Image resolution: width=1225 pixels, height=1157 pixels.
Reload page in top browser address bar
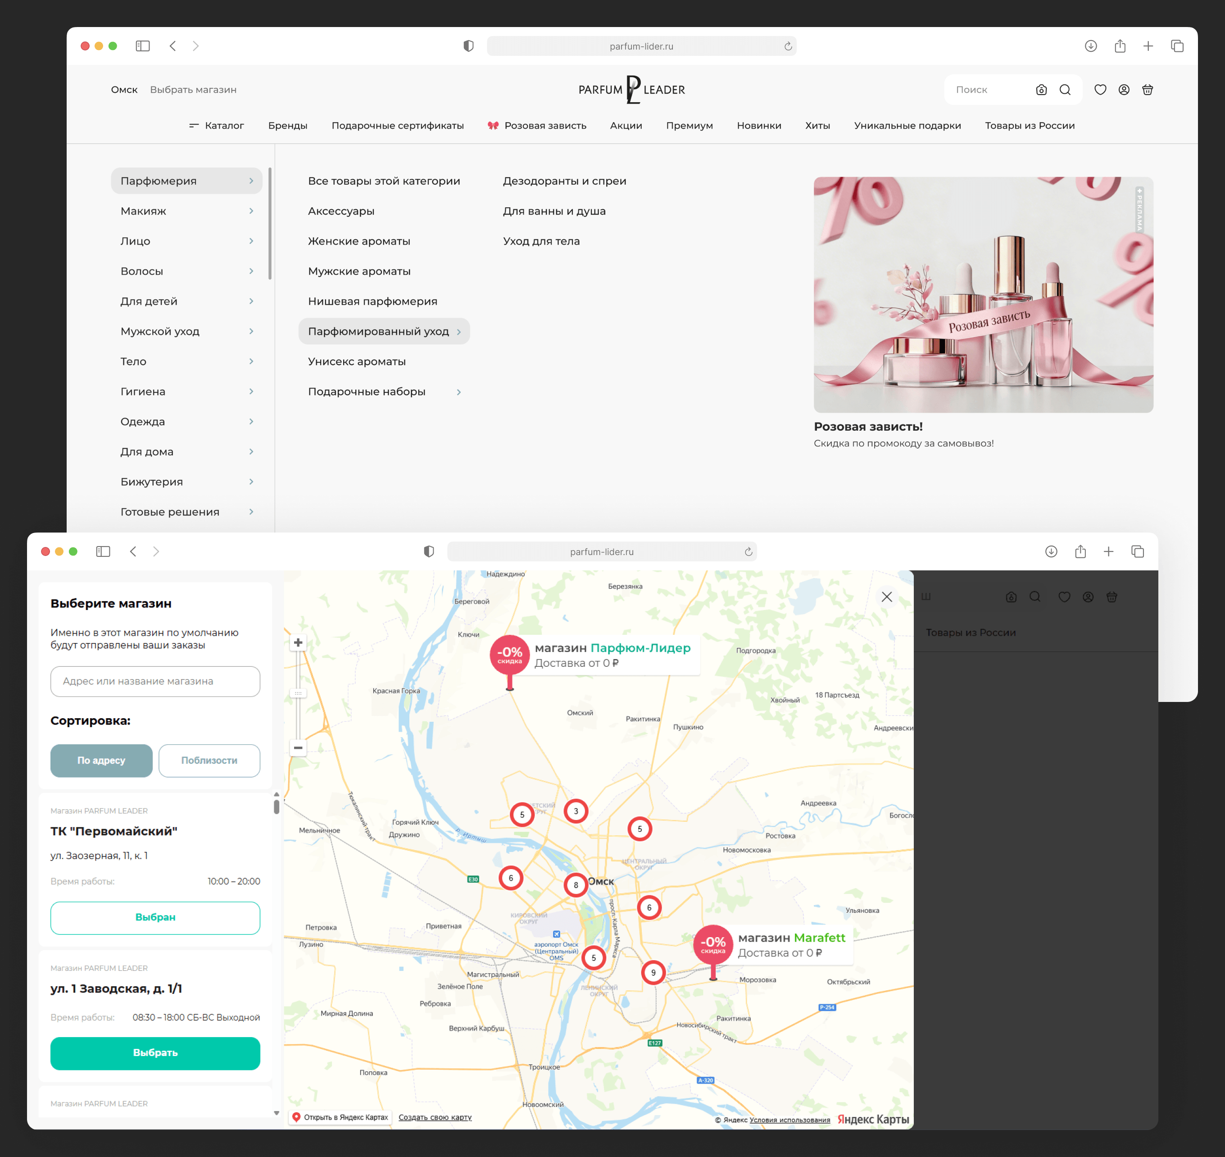(788, 46)
